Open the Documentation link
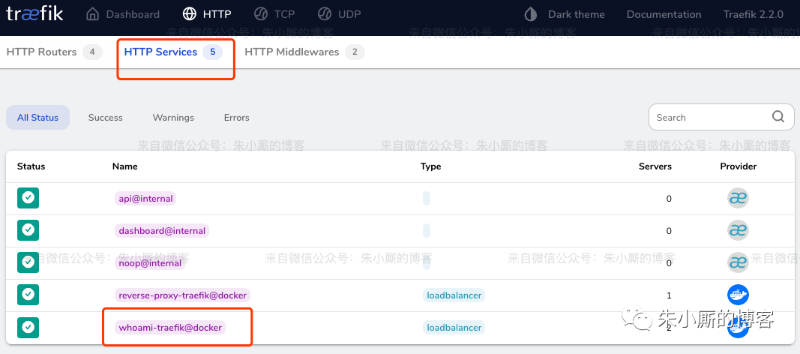800x354 pixels. click(x=664, y=14)
